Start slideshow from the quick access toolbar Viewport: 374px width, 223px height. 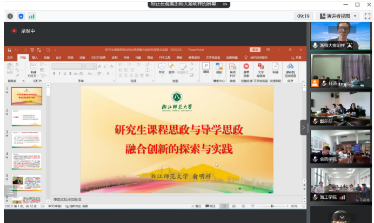pyautogui.click(x=32, y=50)
